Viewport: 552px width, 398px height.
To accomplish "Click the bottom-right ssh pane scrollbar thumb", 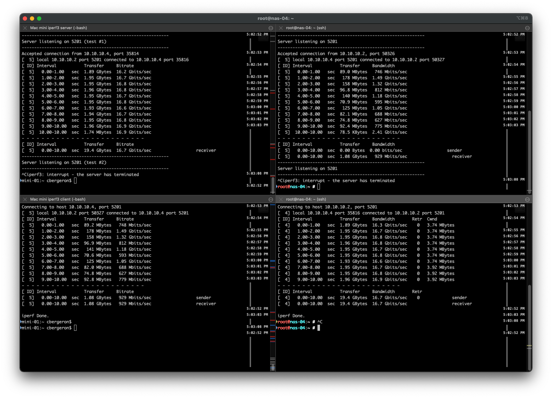I will click(530, 327).
